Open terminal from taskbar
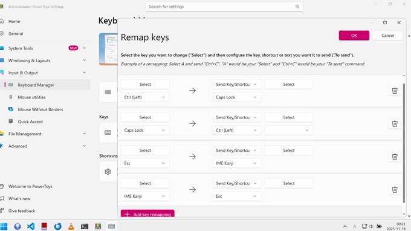The image size is (411, 231). point(85,226)
